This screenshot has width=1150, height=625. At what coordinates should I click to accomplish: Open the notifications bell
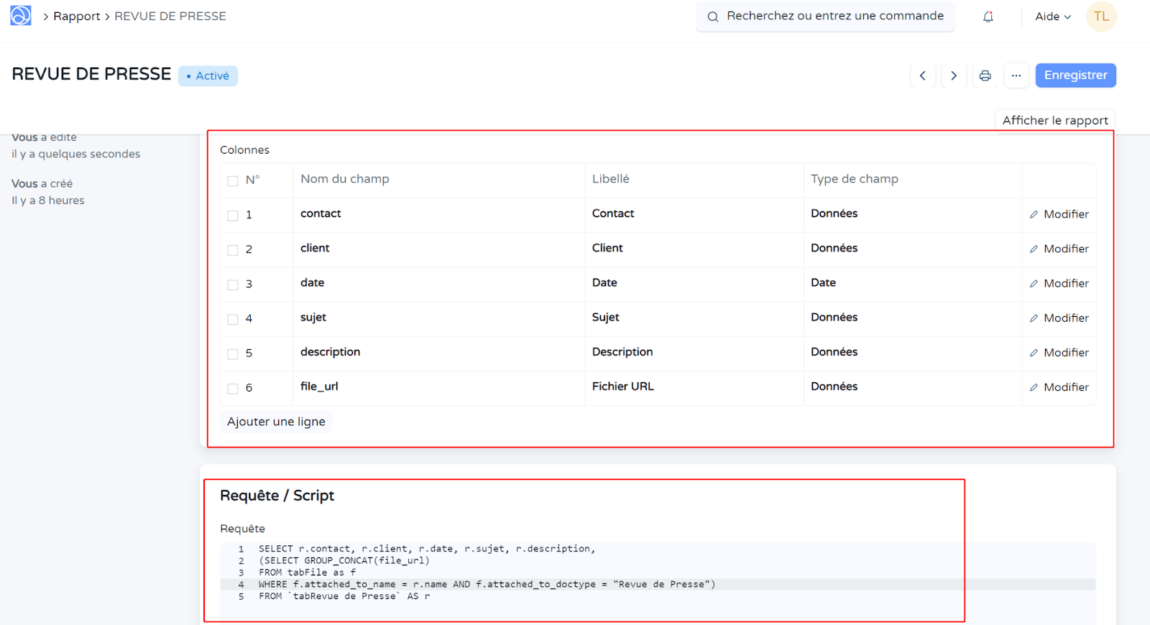tap(988, 17)
